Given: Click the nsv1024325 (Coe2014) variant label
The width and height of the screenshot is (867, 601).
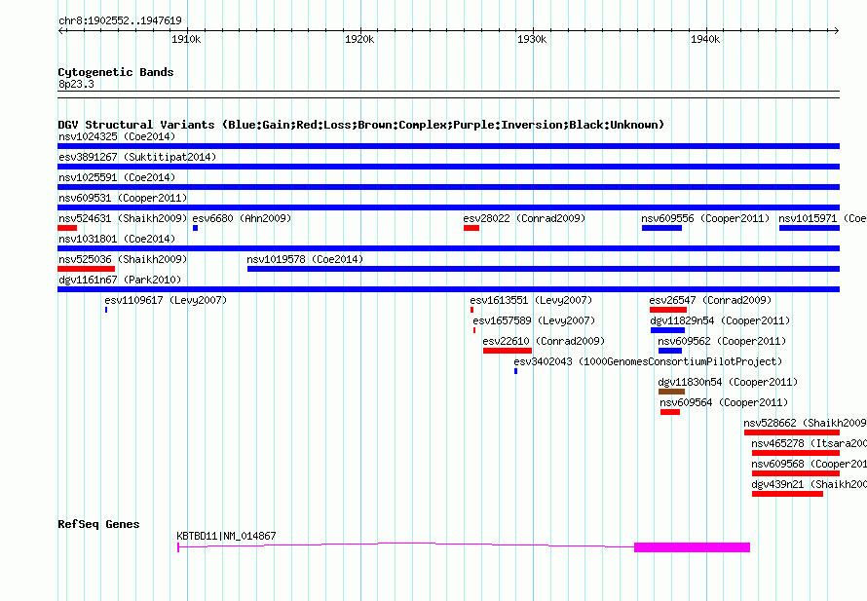Looking at the screenshot, I should [117, 136].
